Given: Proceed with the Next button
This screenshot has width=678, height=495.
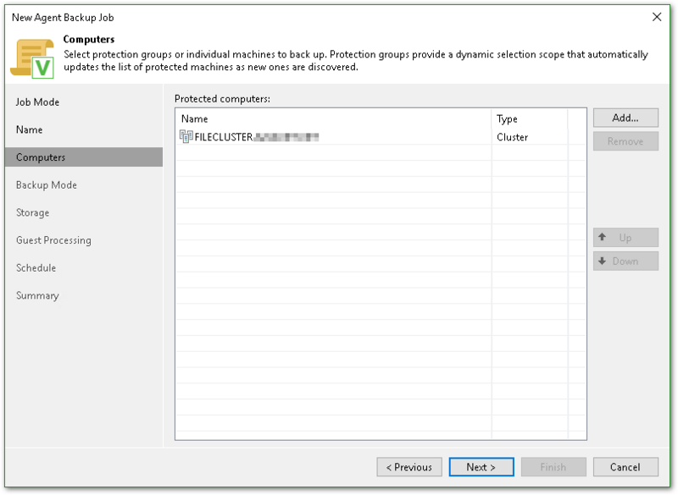Looking at the screenshot, I should click(480, 467).
